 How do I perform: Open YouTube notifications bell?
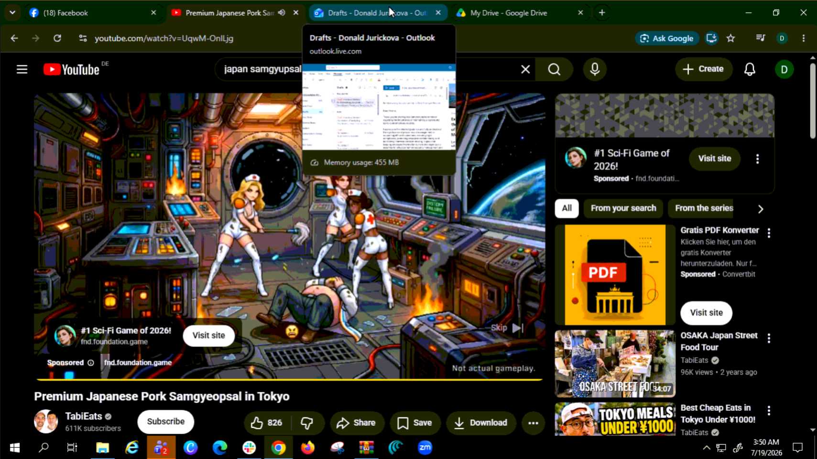click(750, 70)
